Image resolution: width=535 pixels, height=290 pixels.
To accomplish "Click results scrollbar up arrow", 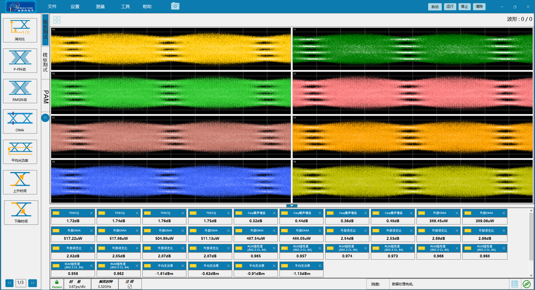I will click(x=531, y=211).
